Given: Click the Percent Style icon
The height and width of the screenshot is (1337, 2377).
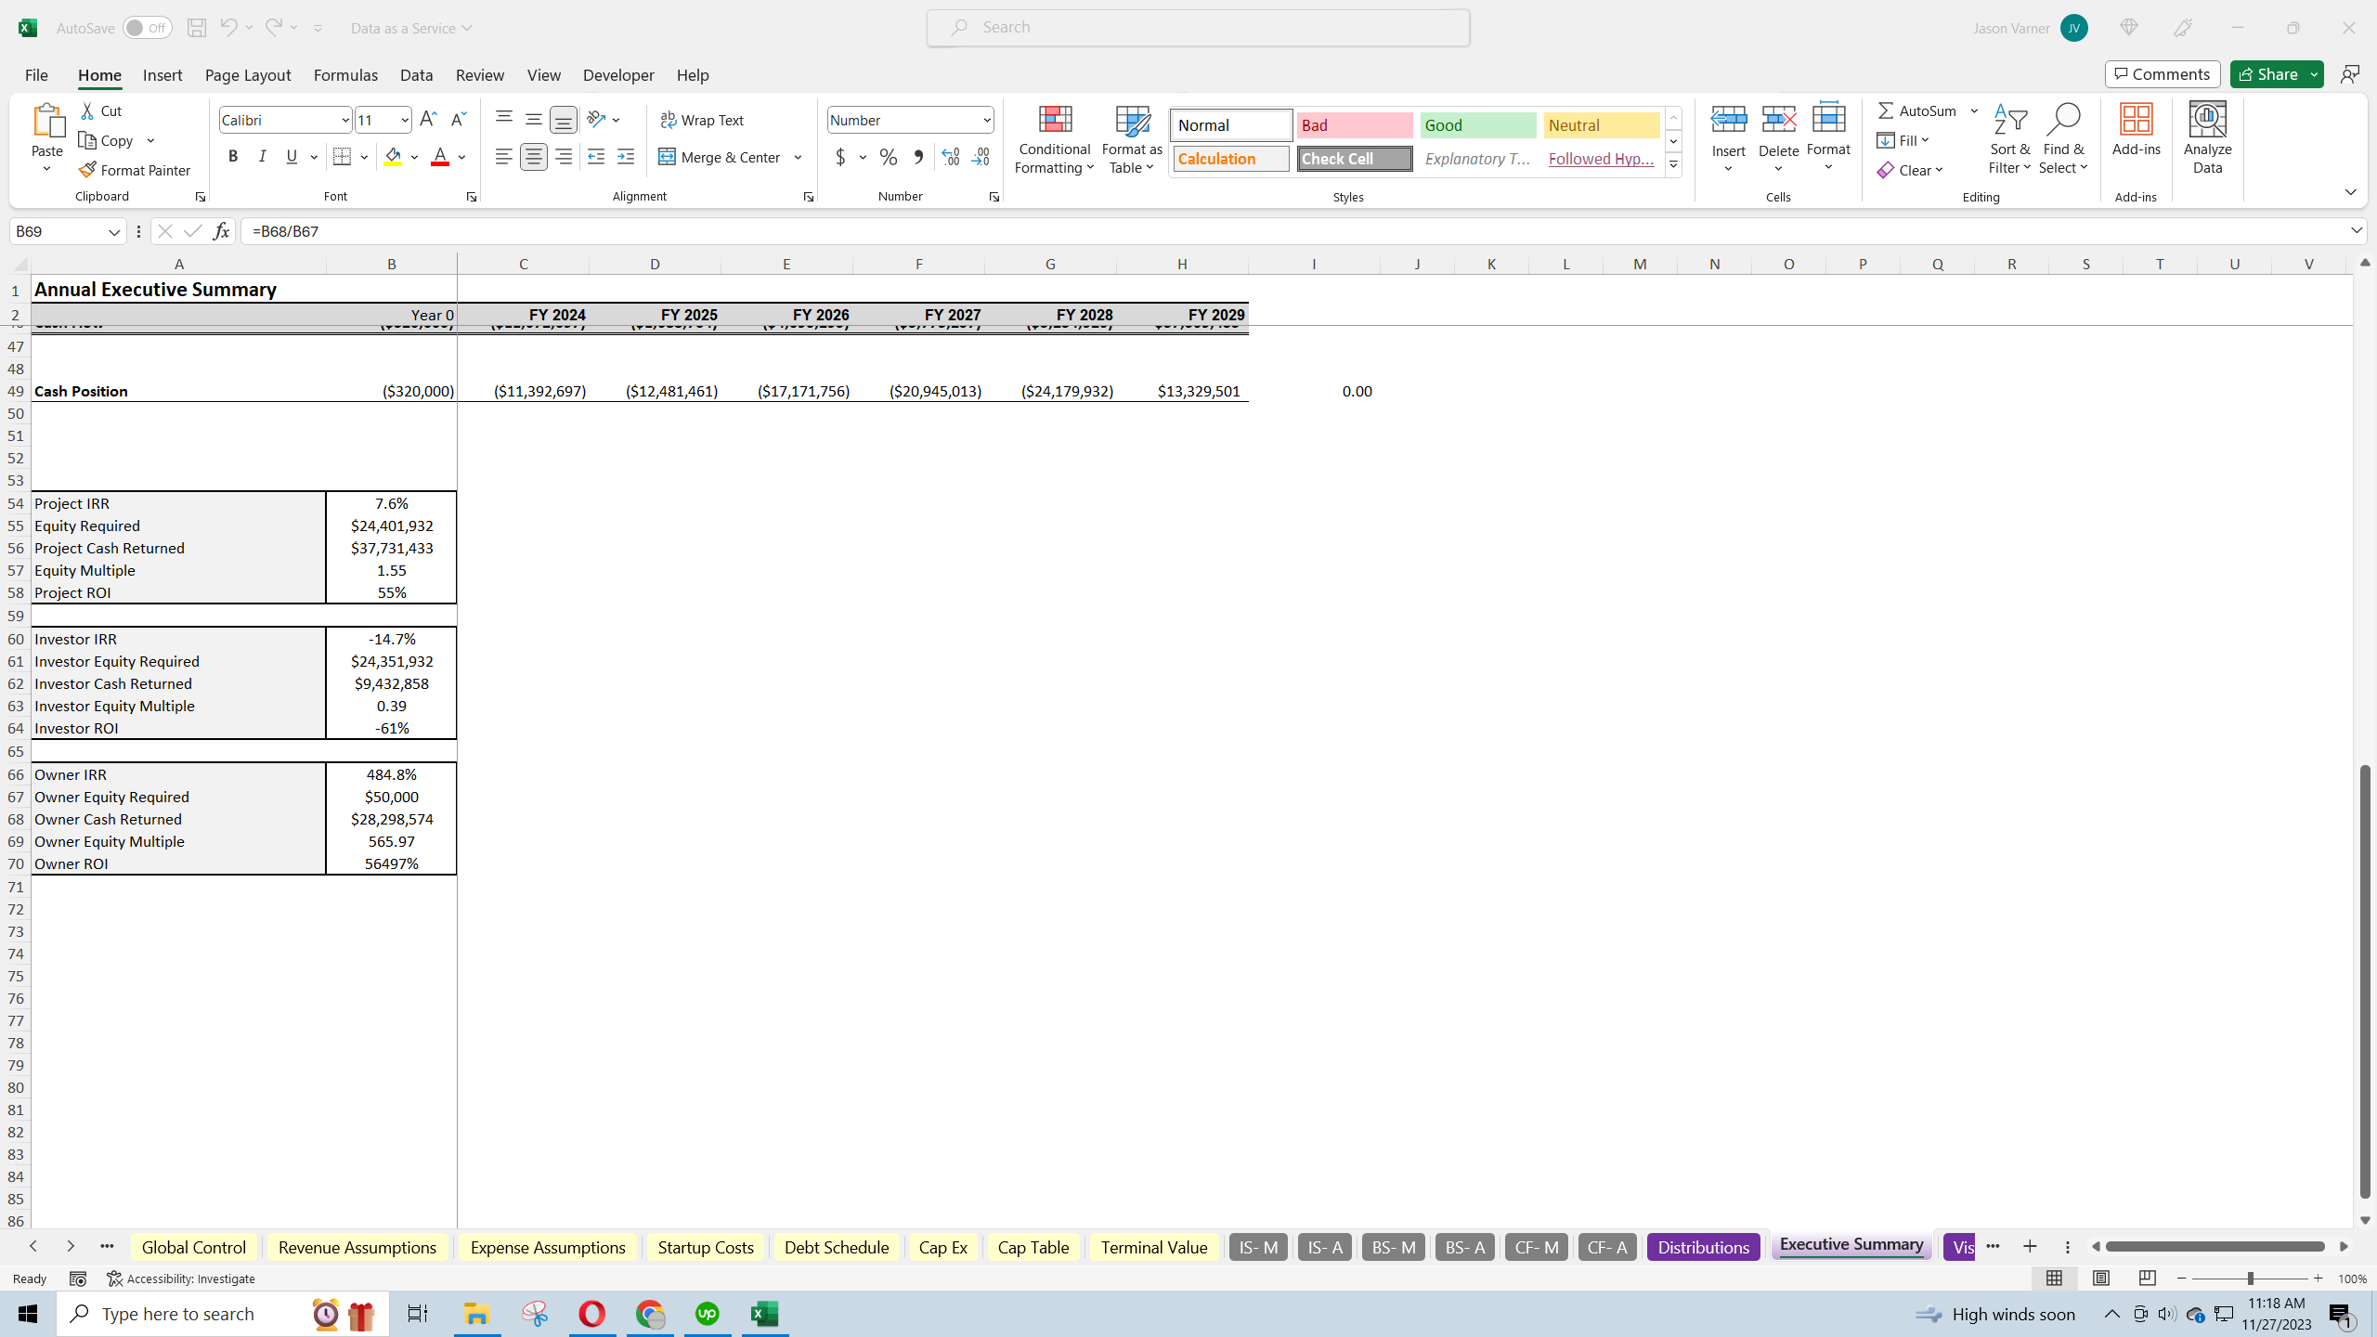Looking at the screenshot, I should 888,157.
